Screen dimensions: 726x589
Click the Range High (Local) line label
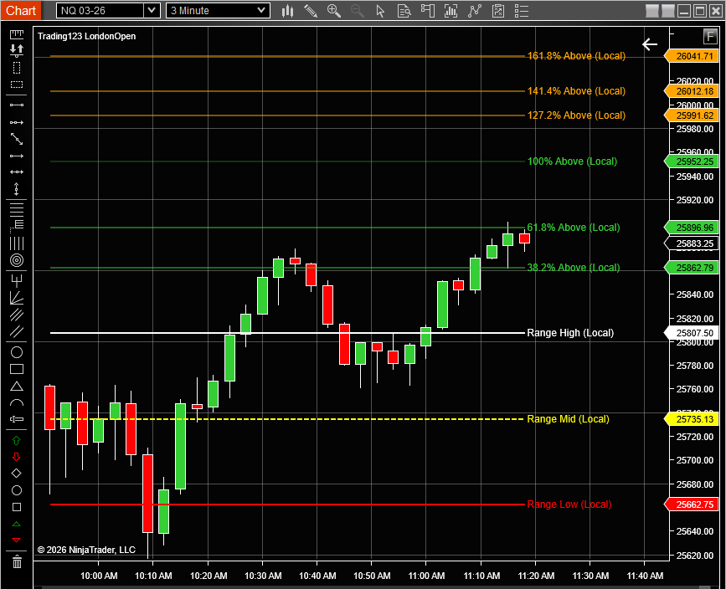click(569, 333)
